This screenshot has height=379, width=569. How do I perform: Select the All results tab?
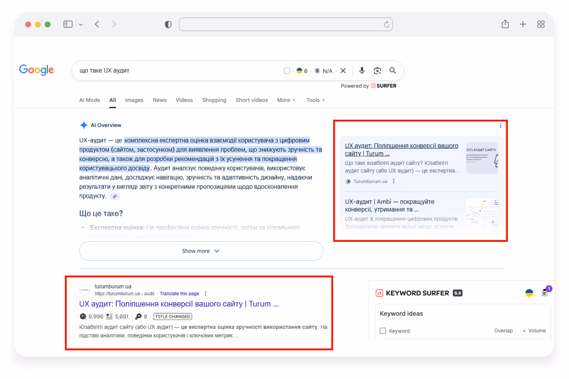[x=113, y=100]
